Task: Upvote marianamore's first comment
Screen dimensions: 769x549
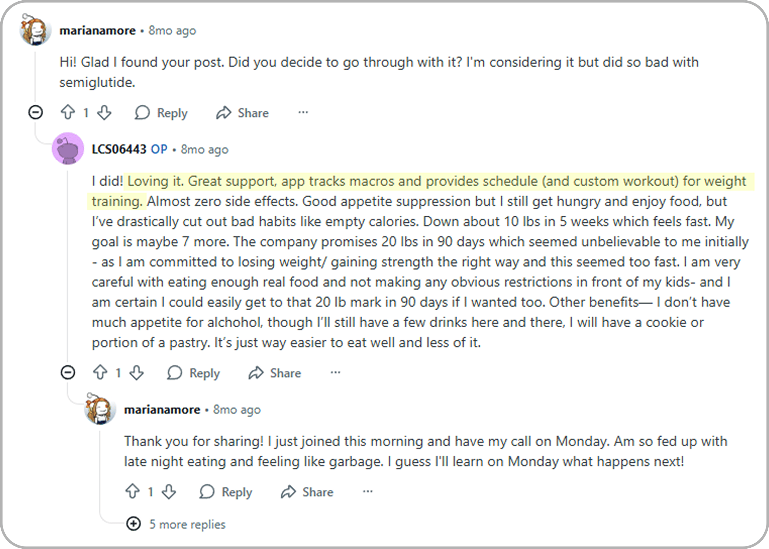Action: click(x=69, y=113)
